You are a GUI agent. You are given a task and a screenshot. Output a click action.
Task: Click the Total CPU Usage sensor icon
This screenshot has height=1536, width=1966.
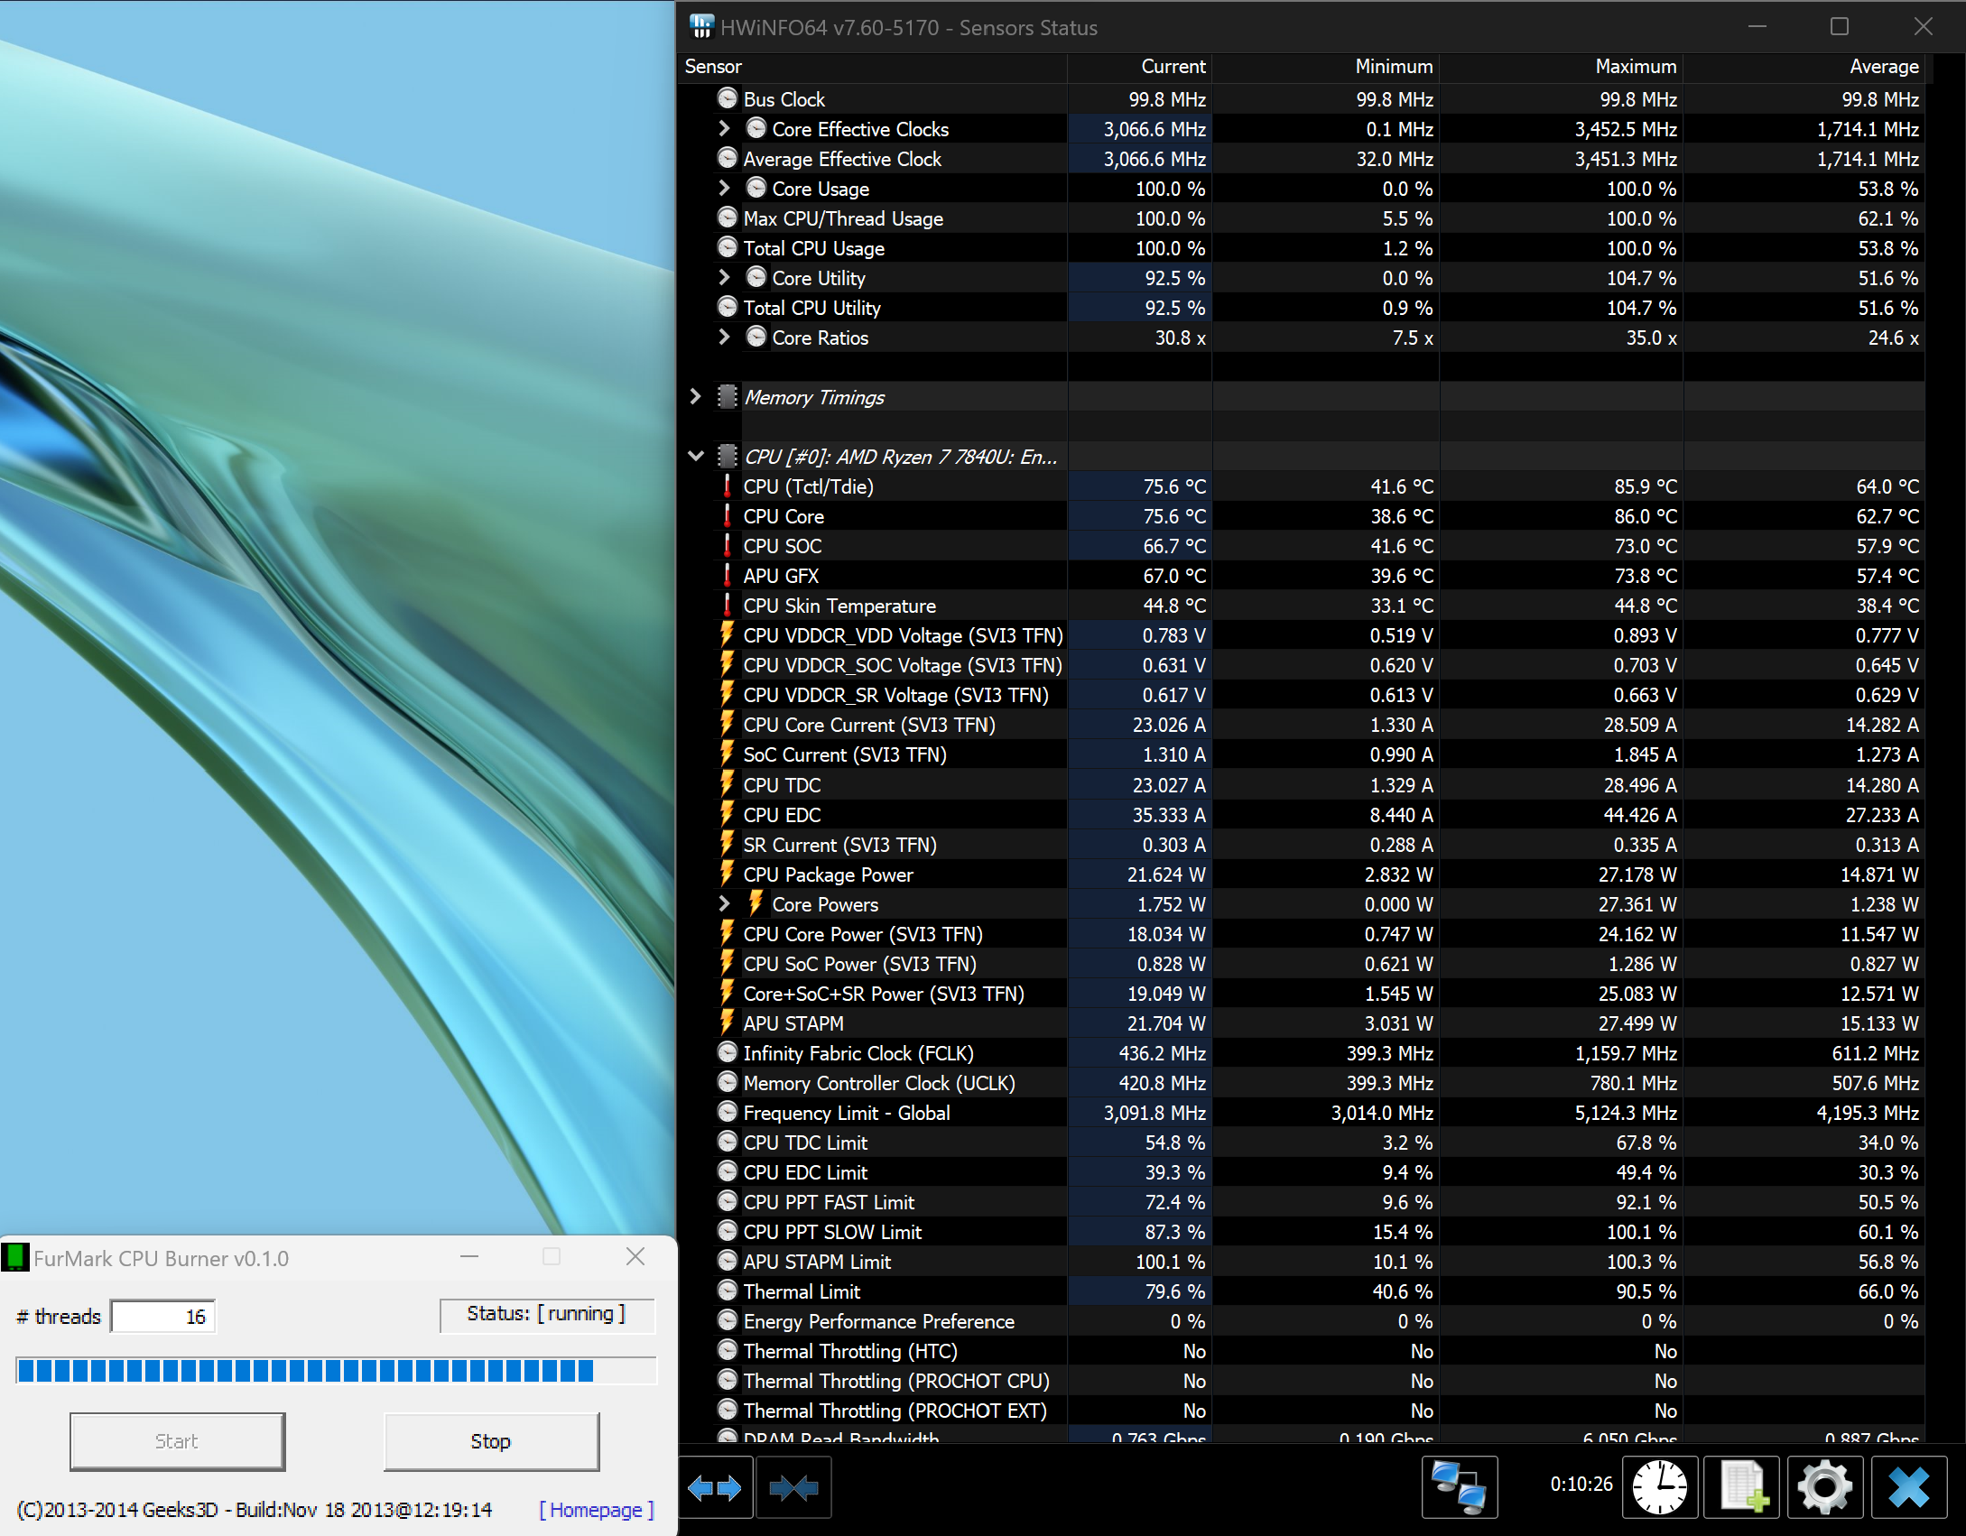click(728, 247)
